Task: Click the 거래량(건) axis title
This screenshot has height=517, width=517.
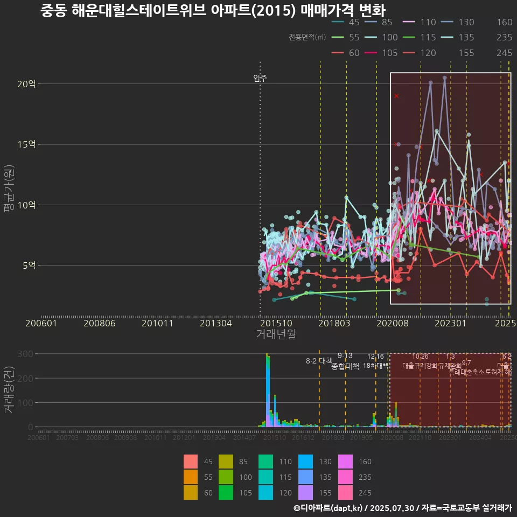Action: [9, 389]
